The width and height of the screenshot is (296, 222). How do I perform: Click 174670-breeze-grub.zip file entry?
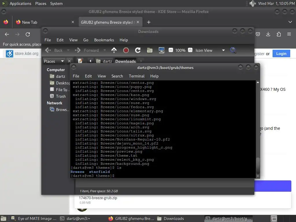[x=98, y=198]
